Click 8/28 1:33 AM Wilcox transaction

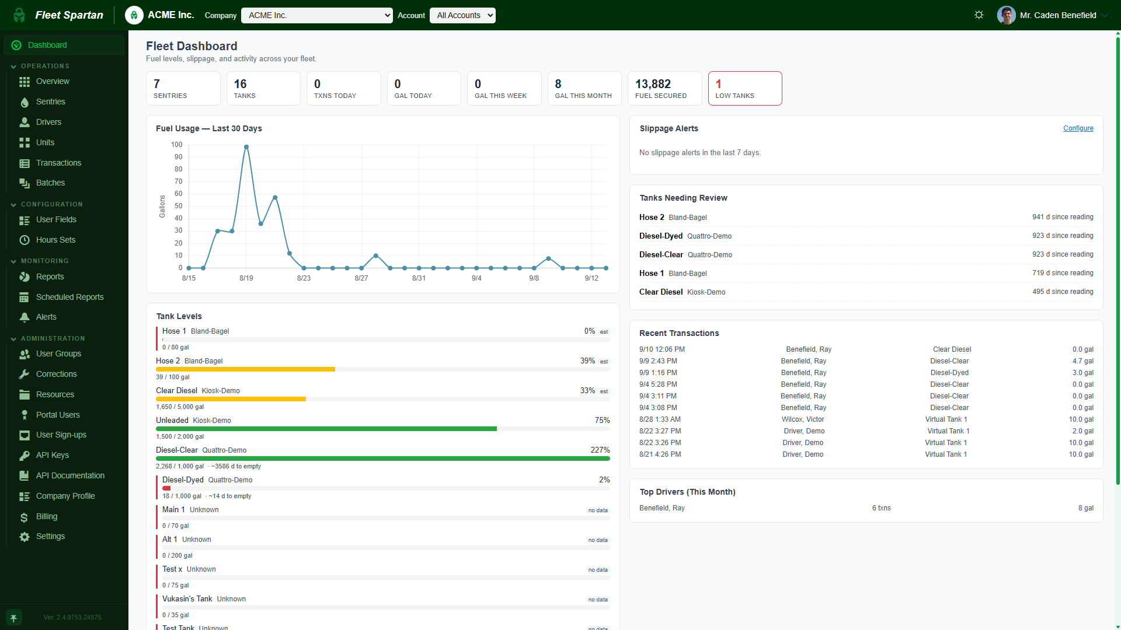866,419
